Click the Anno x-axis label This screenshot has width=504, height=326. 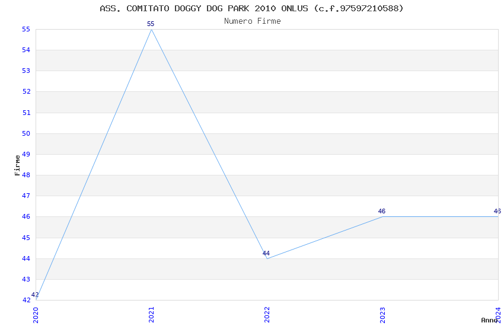click(489, 320)
